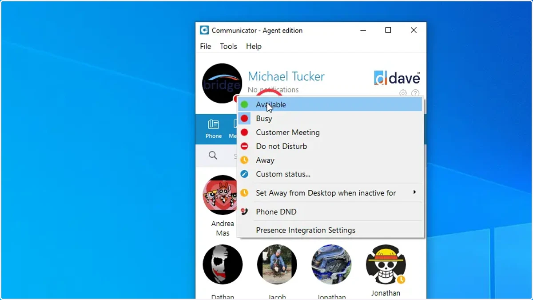Screen dimensions: 533x300
Task: Open Custom status... option
Action: coord(330,174)
